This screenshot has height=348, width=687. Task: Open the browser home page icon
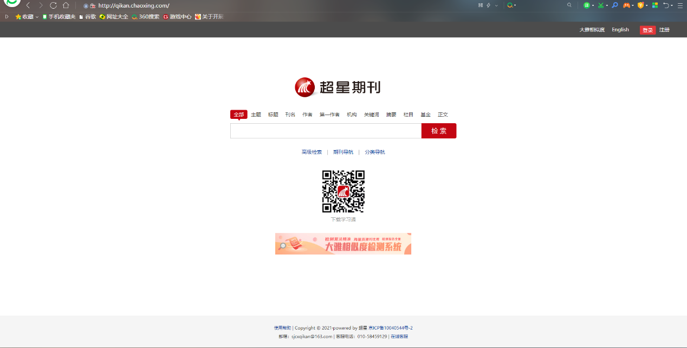click(66, 5)
